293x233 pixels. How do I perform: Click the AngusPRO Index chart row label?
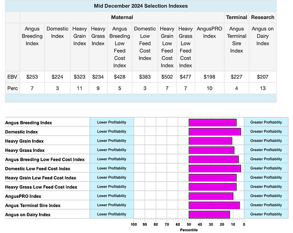coord(23,196)
